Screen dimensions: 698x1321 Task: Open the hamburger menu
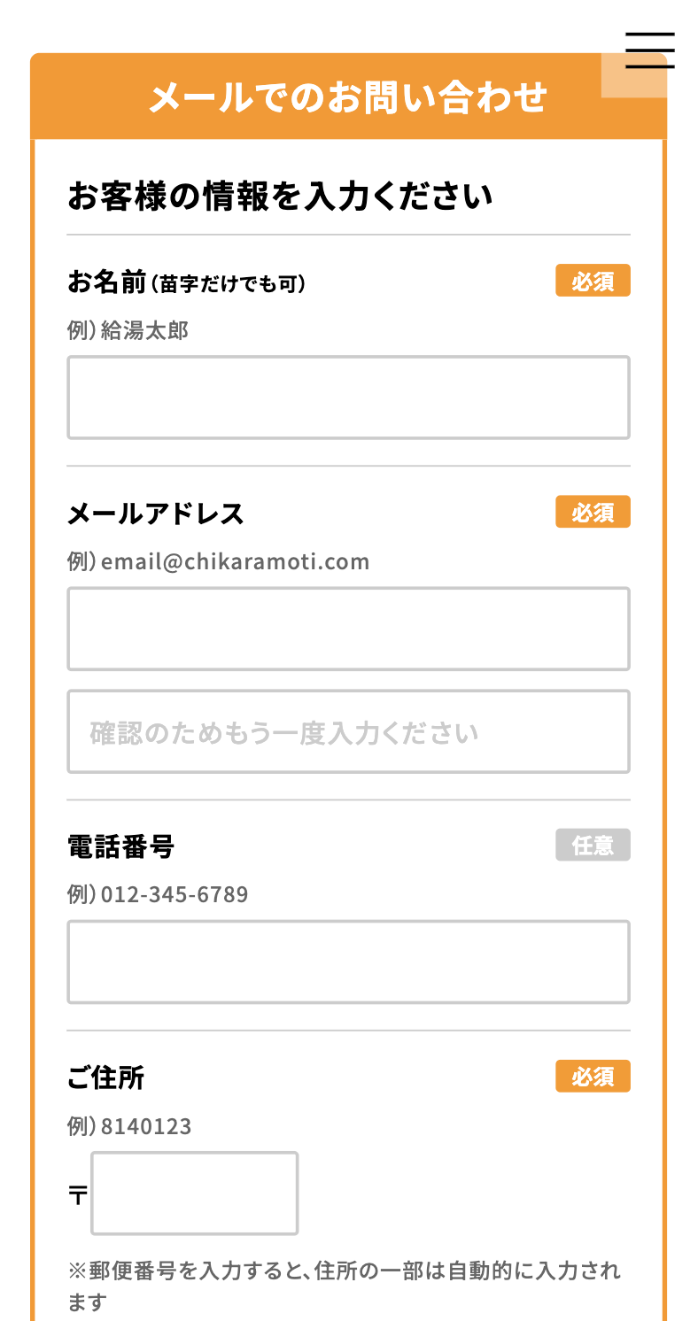tap(649, 50)
